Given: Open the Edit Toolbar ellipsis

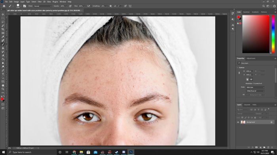Looking at the screenshot, I should (3, 93).
